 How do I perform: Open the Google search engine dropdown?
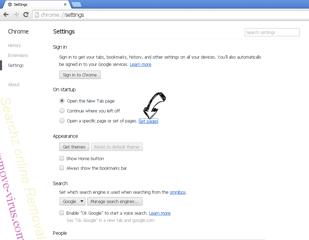(72, 201)
